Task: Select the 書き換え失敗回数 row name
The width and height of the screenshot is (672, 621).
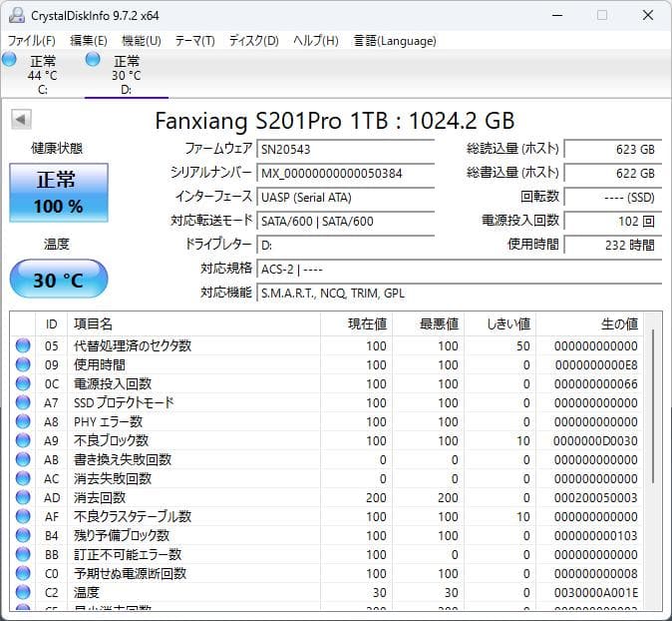Action: [123, 459]
